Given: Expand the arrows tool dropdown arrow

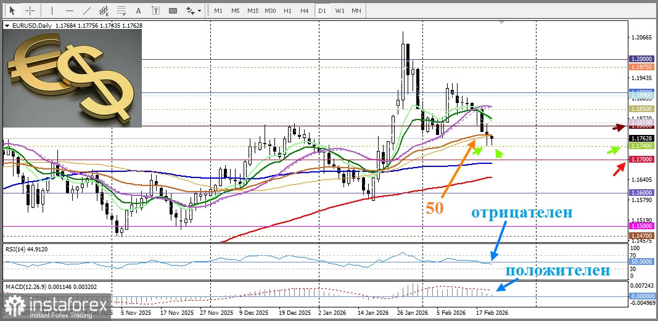Looking at the screenshot, I should [199, 10].
